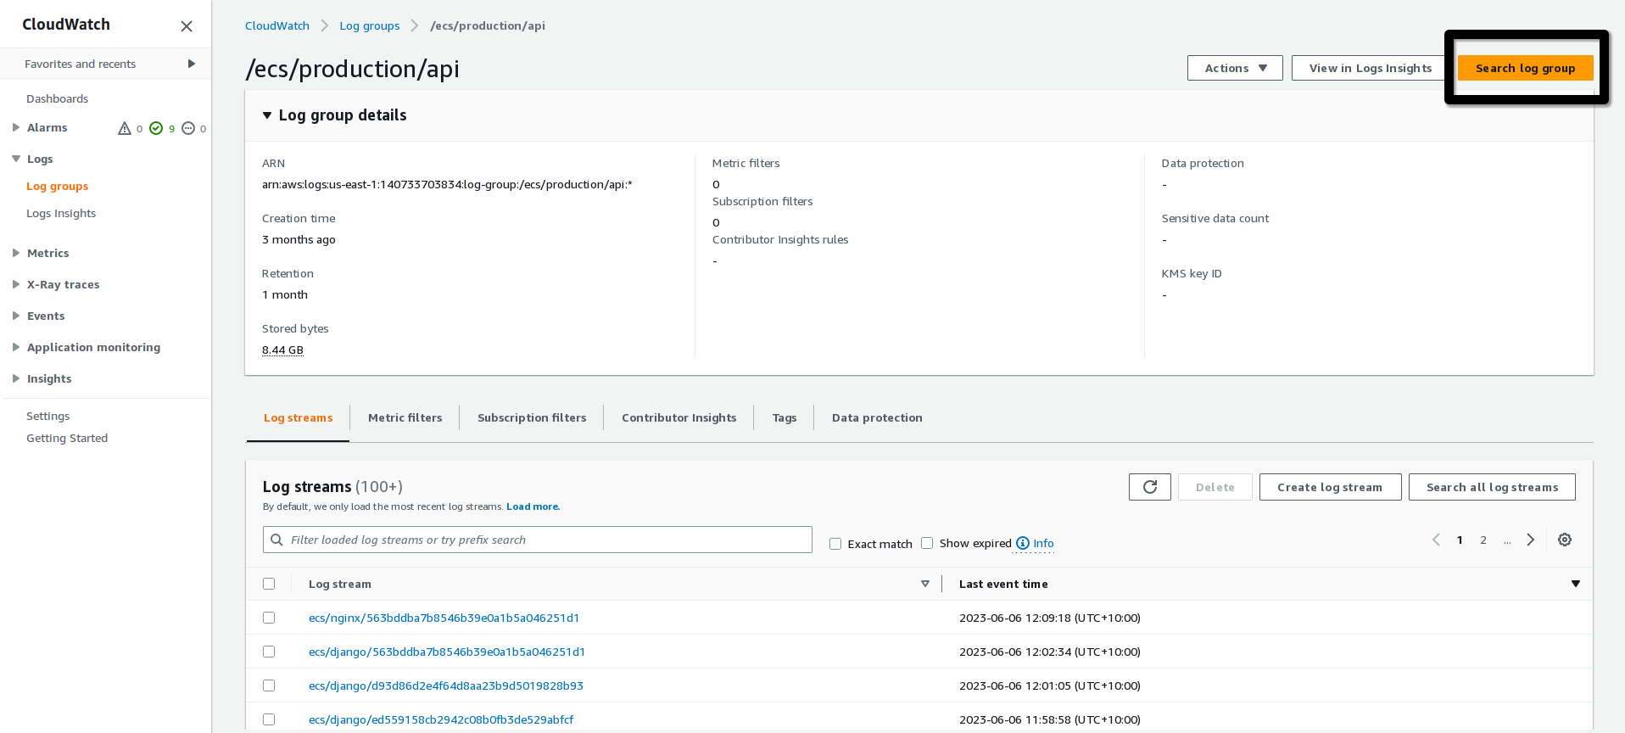Enable the Show expired checkbox
Screen dimensions: 1625x733
click(x=927, y=543)
